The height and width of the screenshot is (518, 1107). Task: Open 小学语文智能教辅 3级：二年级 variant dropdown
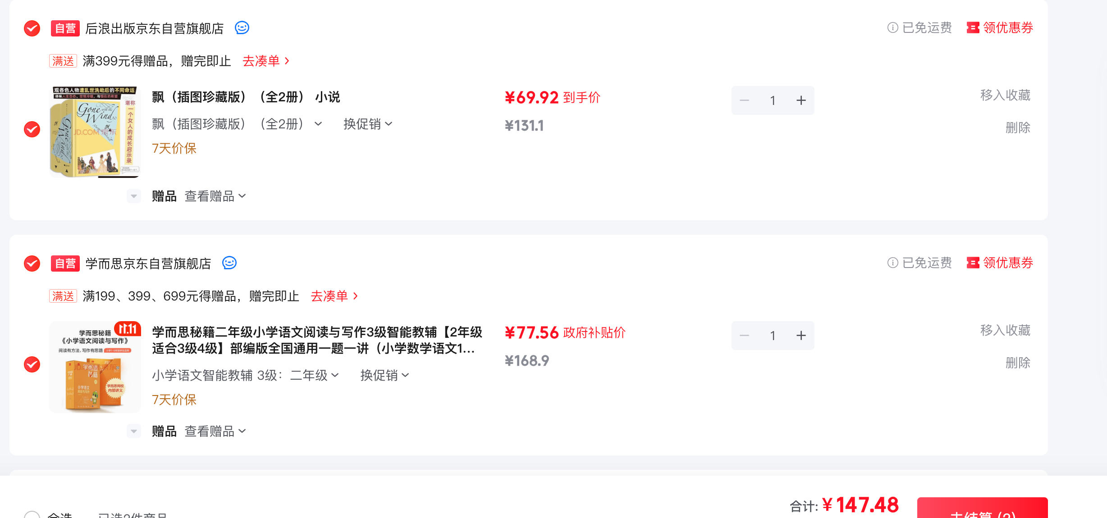click(x=245, y=375)
